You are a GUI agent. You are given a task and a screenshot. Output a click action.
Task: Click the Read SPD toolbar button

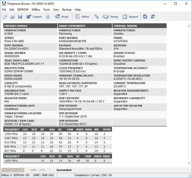click(62, 16)
